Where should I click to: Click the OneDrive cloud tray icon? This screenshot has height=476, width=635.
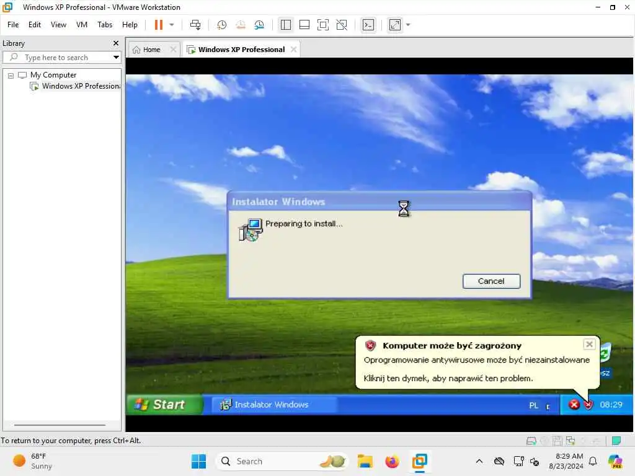point(499,461)
